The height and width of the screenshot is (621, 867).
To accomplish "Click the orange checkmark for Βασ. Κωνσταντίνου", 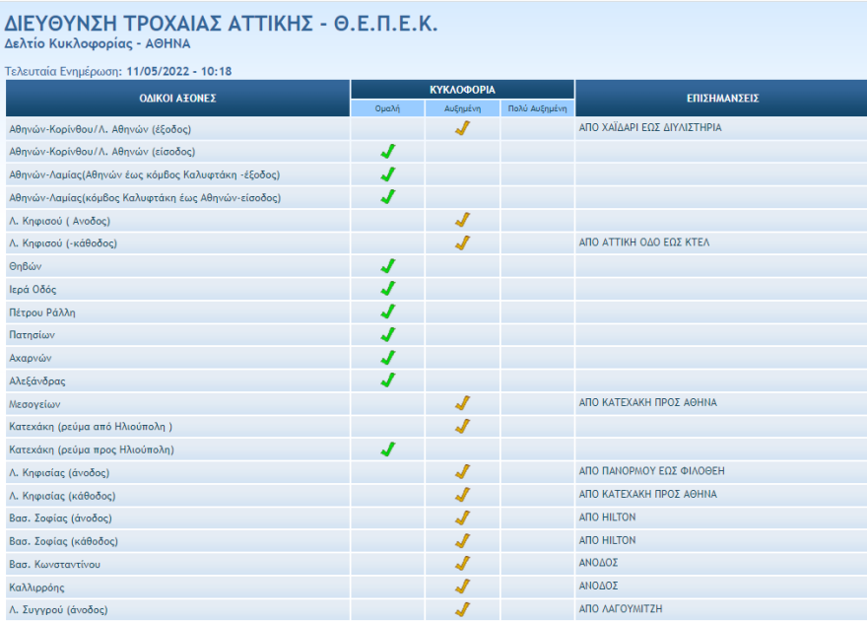I will tap(462, 564).
